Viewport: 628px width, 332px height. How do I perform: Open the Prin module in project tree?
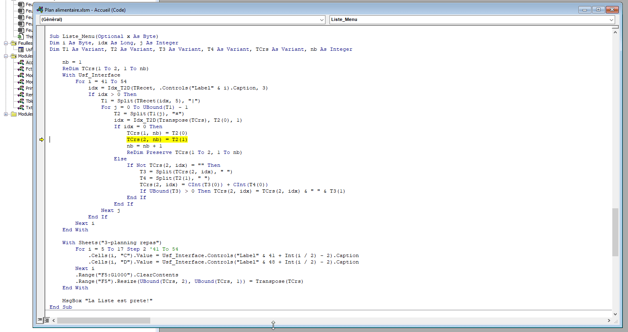[x=29, y=88]
